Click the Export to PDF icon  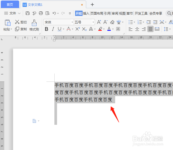pyautogui.click(x=34, y=13)
